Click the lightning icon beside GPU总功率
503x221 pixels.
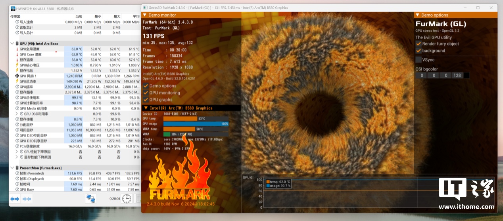click(17, 81)
